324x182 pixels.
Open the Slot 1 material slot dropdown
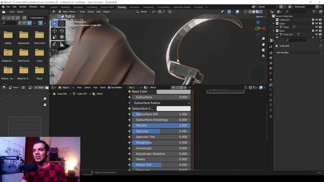135,87
